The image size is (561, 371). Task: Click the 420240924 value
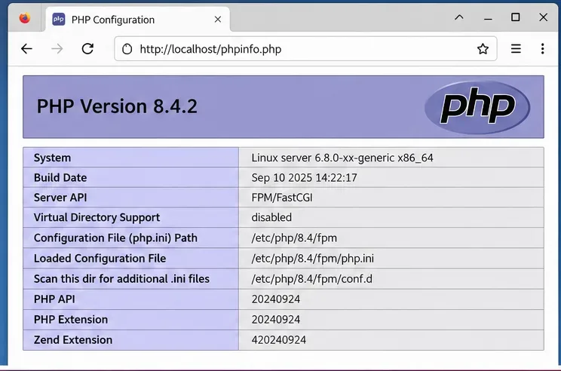(x=279, y=340)
